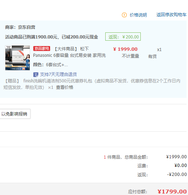Click the Panasonic 6套容量 台式易安装 description line
This screenshot has width=188, height=195.
click(x=69, y=55)
